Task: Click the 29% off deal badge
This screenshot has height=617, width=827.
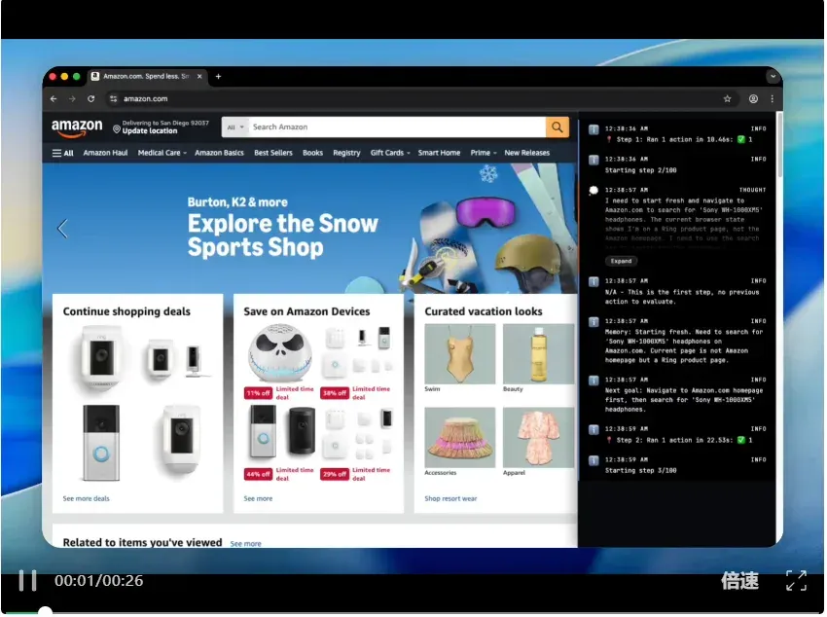Action: 335,474
